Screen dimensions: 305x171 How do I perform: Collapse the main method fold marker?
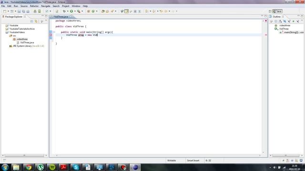point(54,32)
